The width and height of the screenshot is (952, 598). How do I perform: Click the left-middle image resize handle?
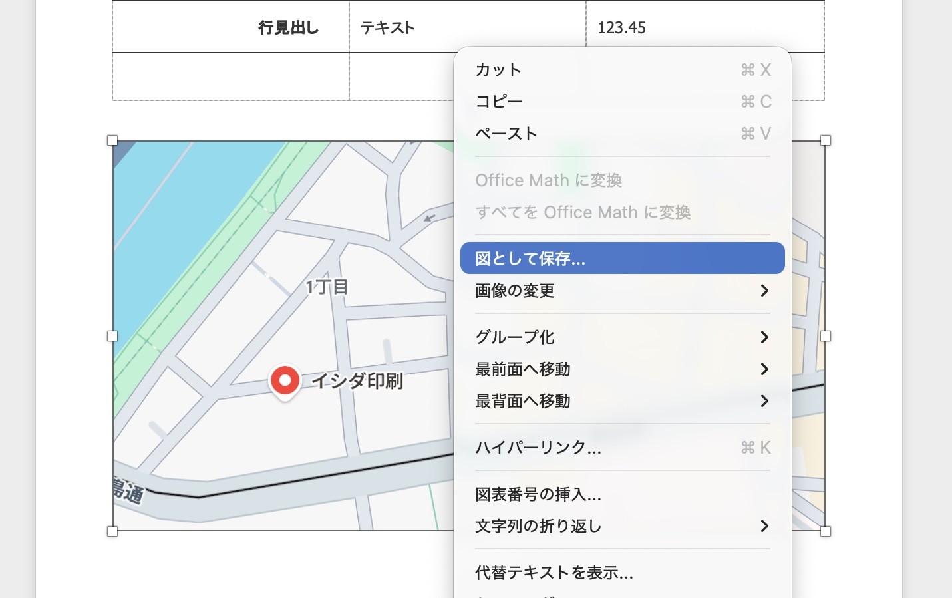click(112, 336)
